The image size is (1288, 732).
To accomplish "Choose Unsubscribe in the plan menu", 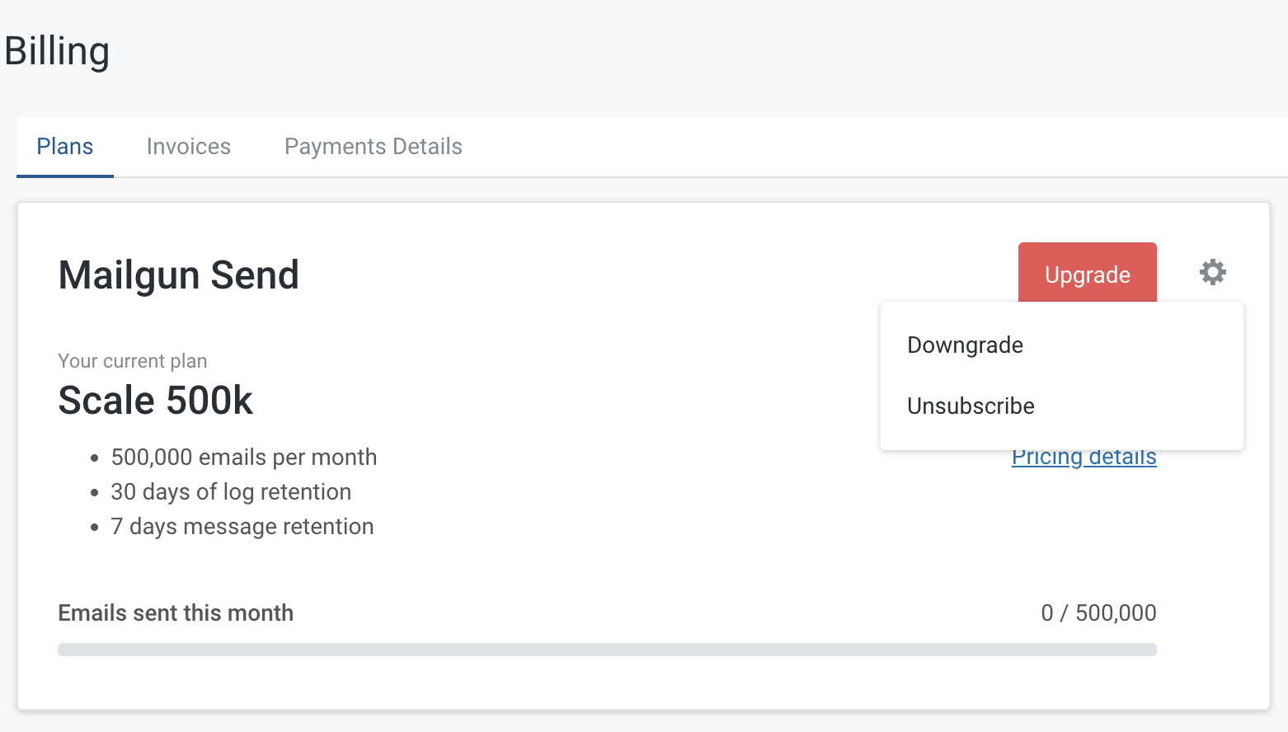I will click(971, 406).
